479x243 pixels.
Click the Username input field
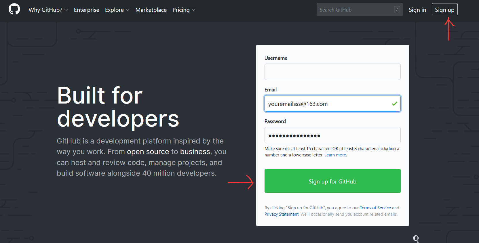pyautogui.click(x=332, y=72)
